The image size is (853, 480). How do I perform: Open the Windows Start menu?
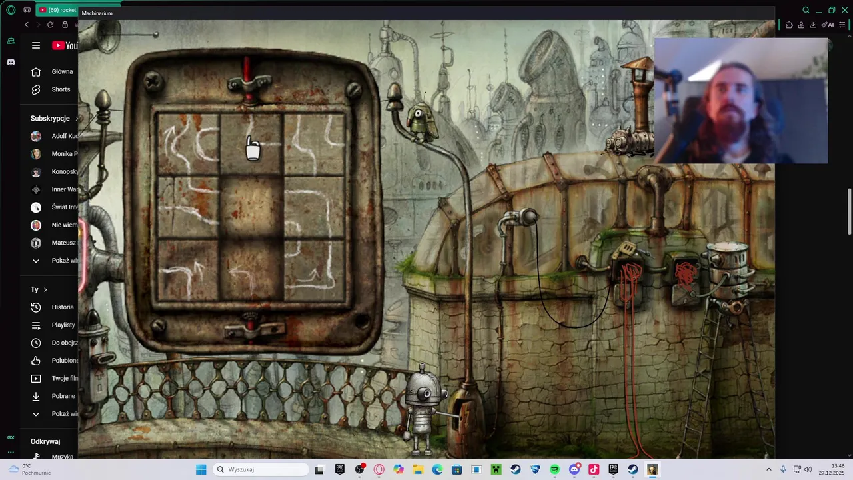(201, 469)
